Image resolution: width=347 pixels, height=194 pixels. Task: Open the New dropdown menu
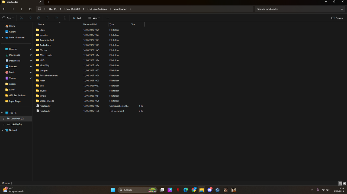[x=8, y=18]
